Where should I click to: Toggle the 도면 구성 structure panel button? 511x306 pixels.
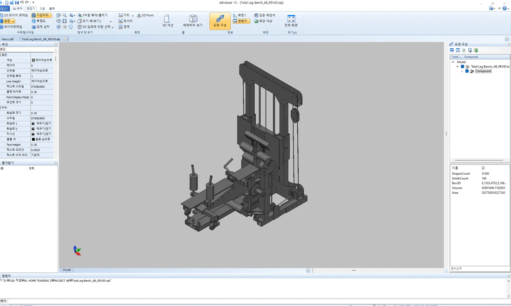(x=220, y=21)
